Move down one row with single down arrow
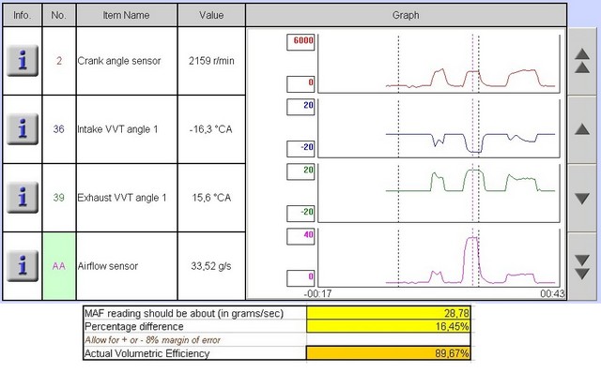The height and width of the screenshot is (372, 601). coord(582,198)
